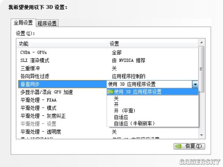Viewport: 223px width, 167px height.
Task: Switch to the 全局设置 tab
Action: [23, 23]
